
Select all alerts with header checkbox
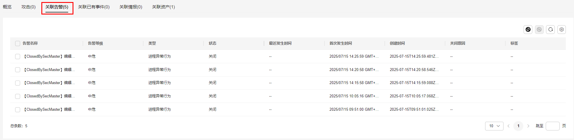[18, 43]
